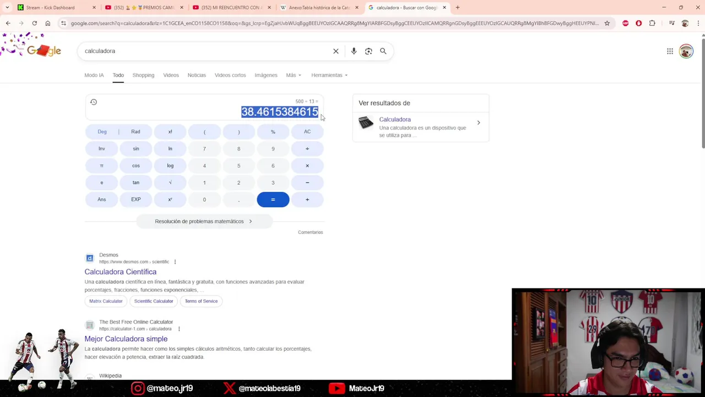This screenshot has height=397, width=705.
Task: Switch to the Modo IA tab
Action: 94,75
